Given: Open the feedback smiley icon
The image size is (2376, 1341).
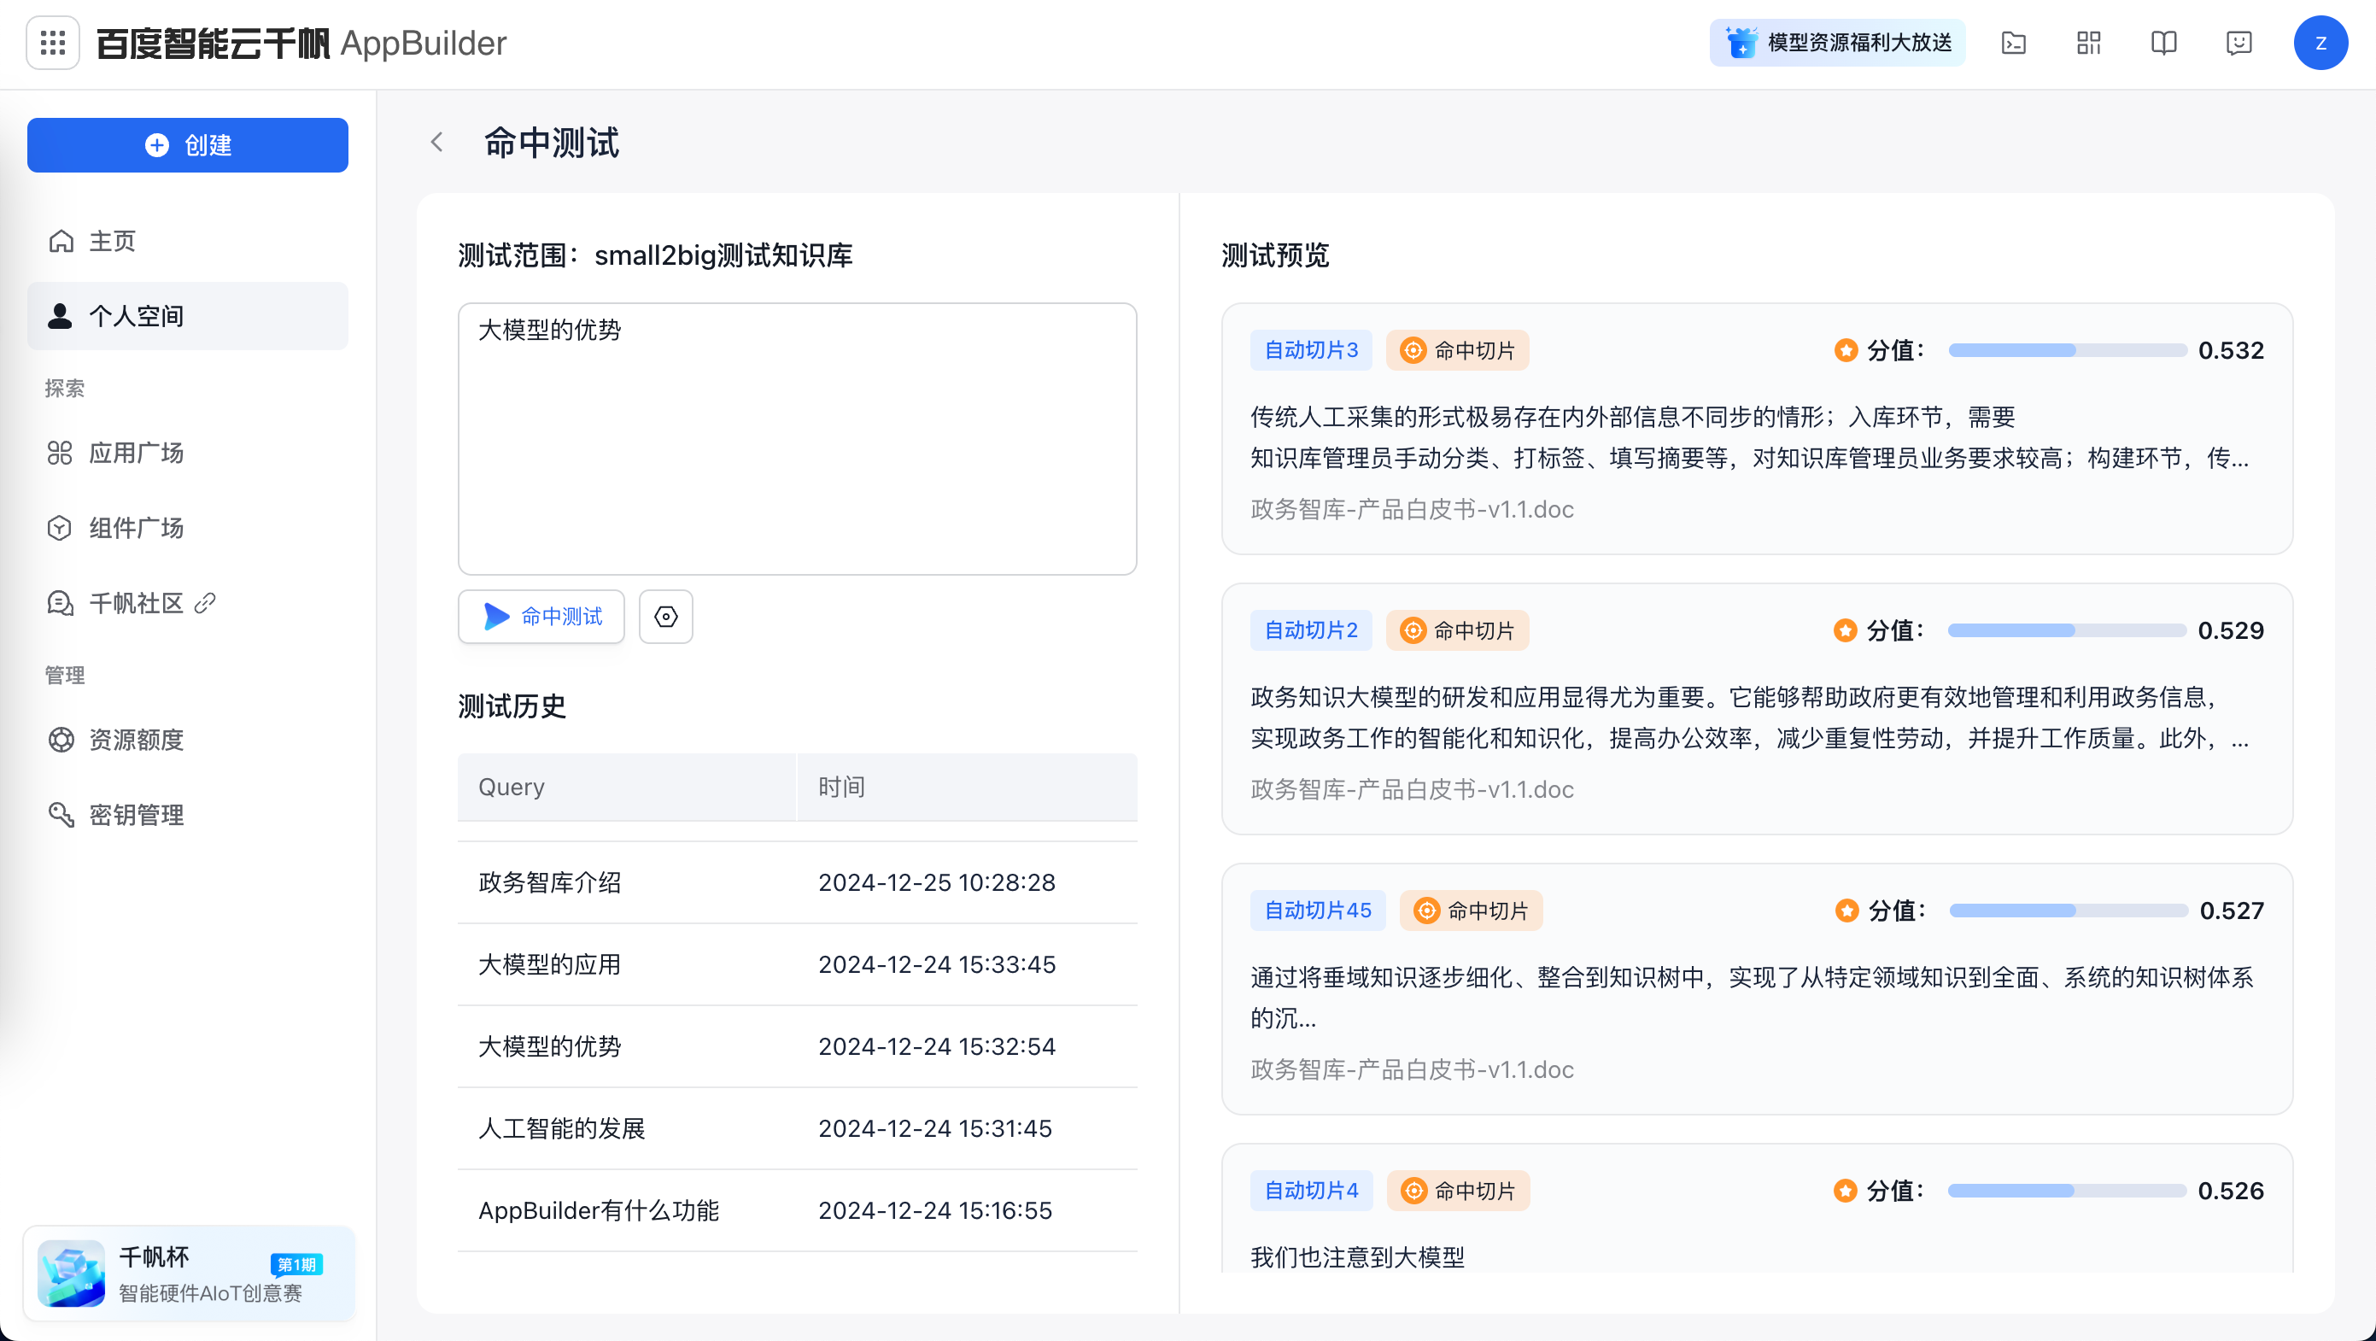Looking at the screenshot, I should coord(2238,43).
